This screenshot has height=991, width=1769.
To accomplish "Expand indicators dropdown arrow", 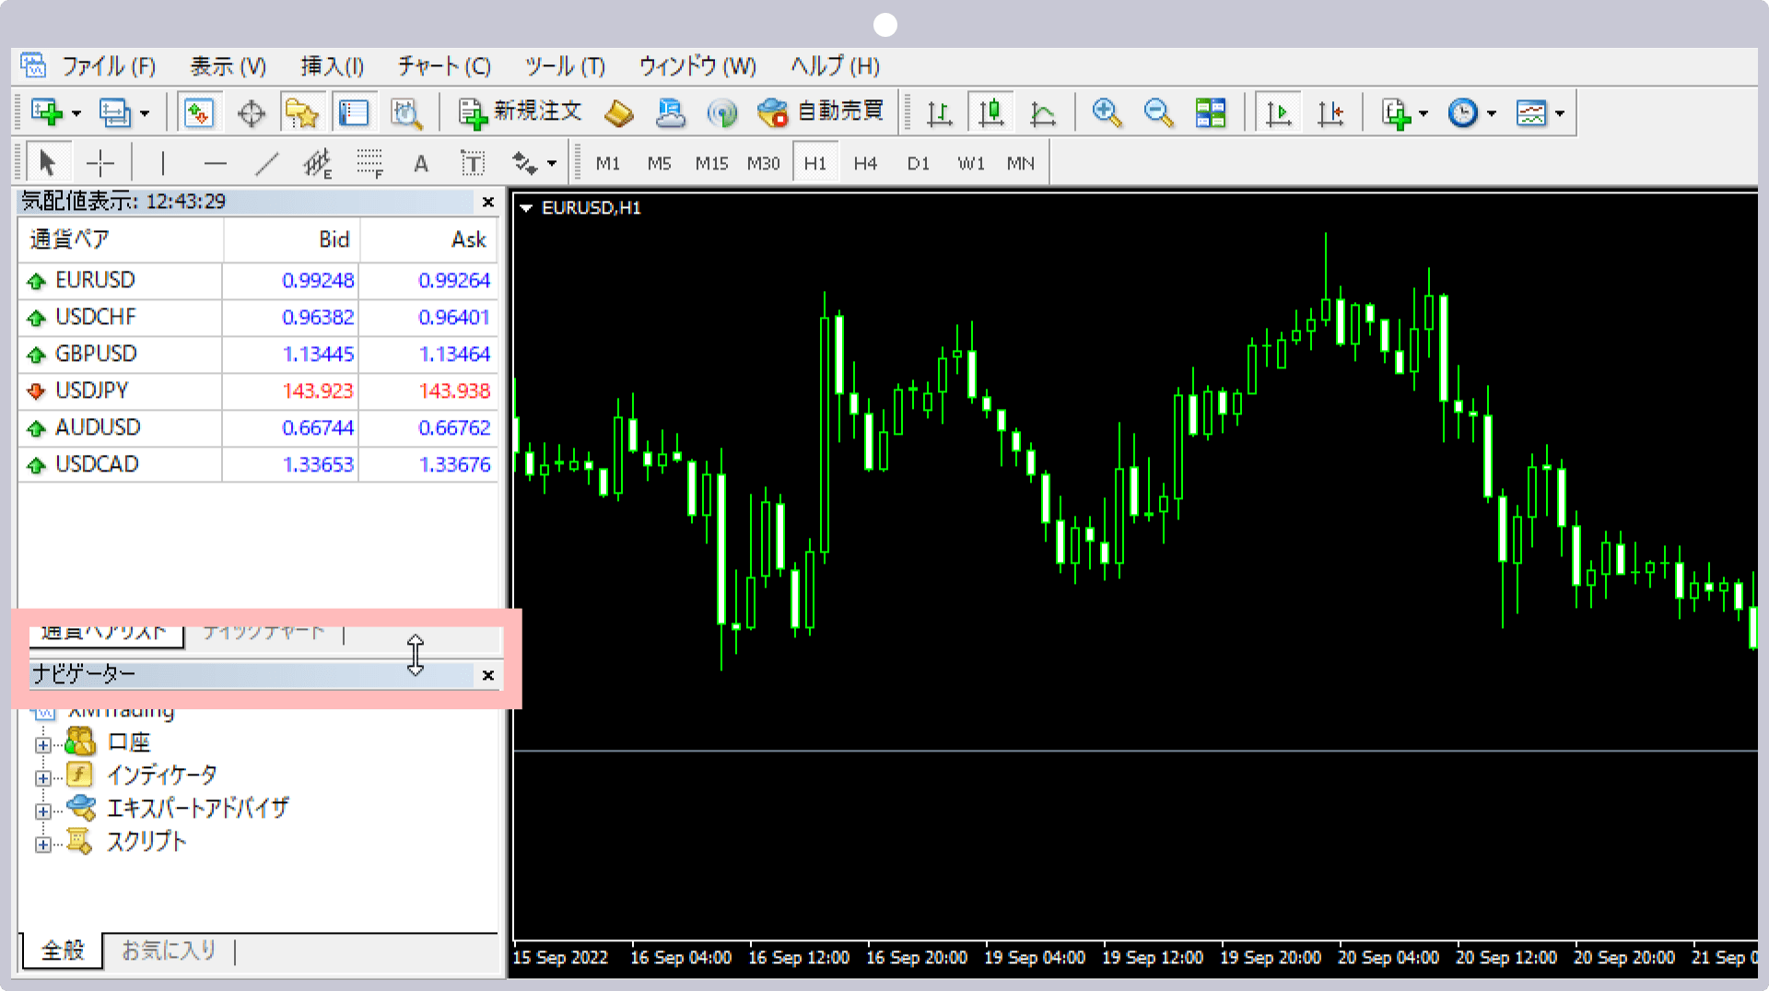I will click(x=1423, y=114).
